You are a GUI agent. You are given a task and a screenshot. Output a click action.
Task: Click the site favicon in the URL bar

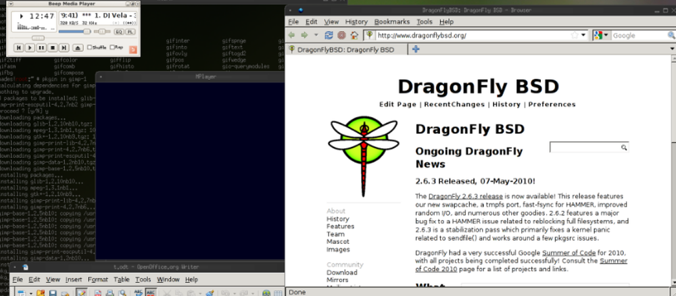coord(370,35)
